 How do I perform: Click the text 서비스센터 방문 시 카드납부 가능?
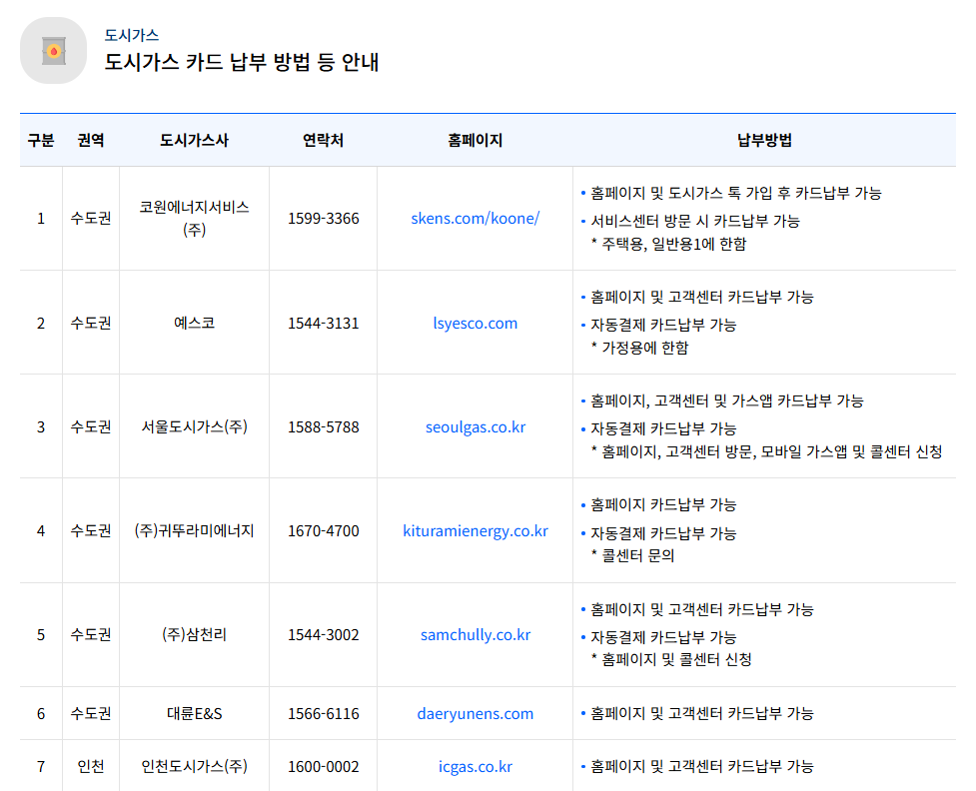click(694, 221)
